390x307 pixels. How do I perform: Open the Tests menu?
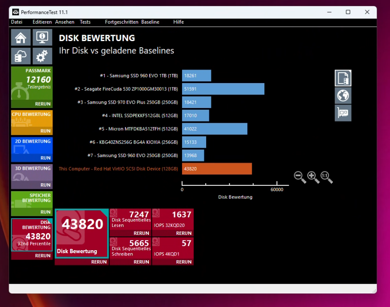85,22
